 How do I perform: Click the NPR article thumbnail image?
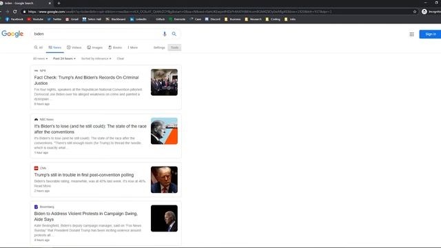[164, 82]
